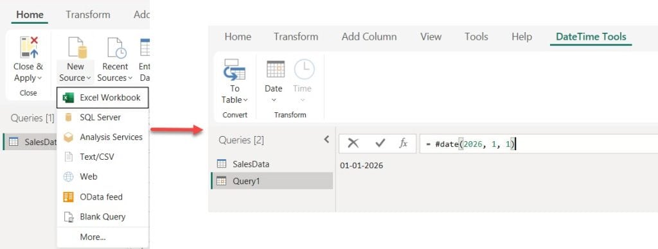Click the Analysis Services cube icon
Viewport: 658px width, 249px height.
point(68,137)
